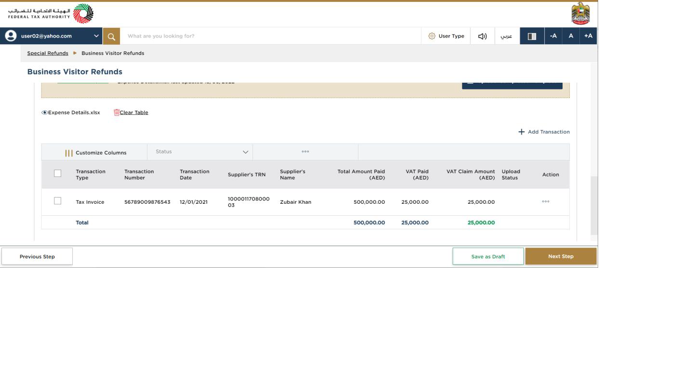The width and height of the screenshot is (681, 385).
Task: Switch language to Arabic
Action: tap(506, 36)
